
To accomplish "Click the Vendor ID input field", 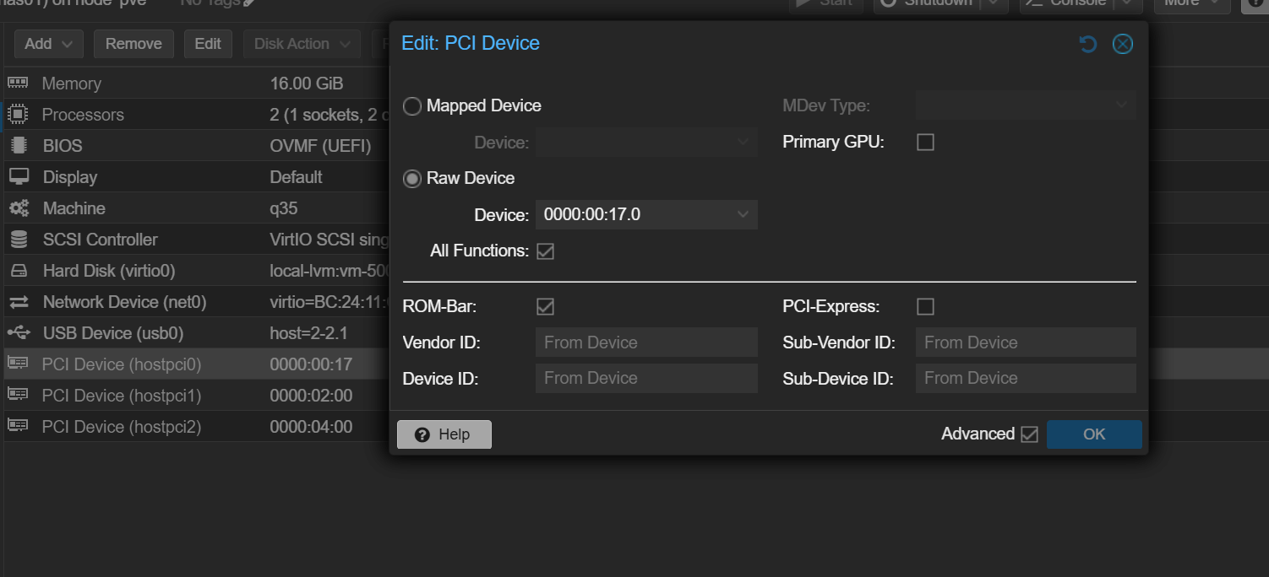I will [646, 342].
